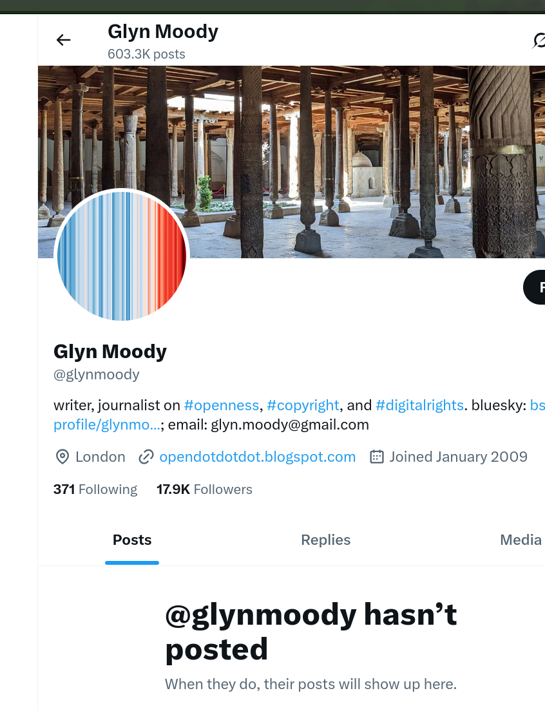The width and height of the screenshot is (545, 711).
Task: Click the location pin icon next to London
Action: (x=62, y=457)
